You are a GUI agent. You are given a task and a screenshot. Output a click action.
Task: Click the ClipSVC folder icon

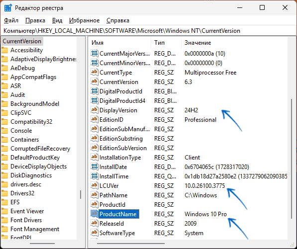tap(5, 113)
